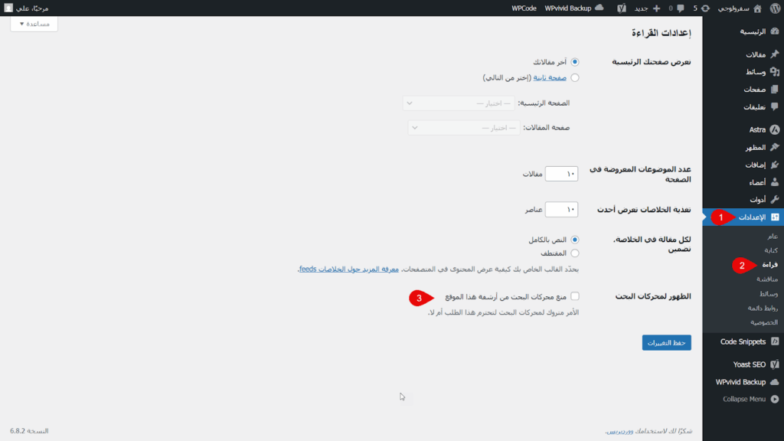Image resolution: width=784 pixels, height=441 pixels.
Task: Expand the help tab dropdown
Action: [x=34, y=24]
